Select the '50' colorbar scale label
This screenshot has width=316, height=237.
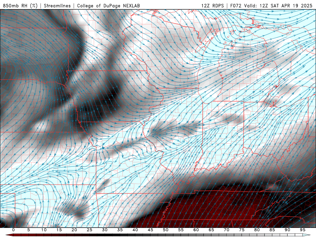(166, 230)
